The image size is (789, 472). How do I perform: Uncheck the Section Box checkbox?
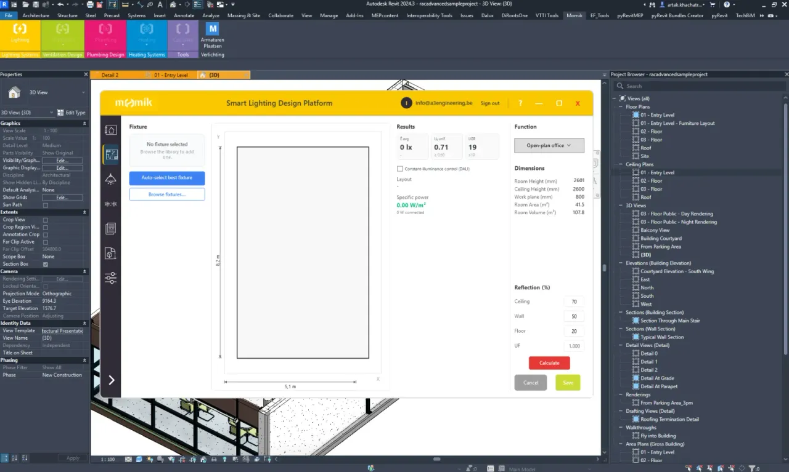[x=45, y=264]
